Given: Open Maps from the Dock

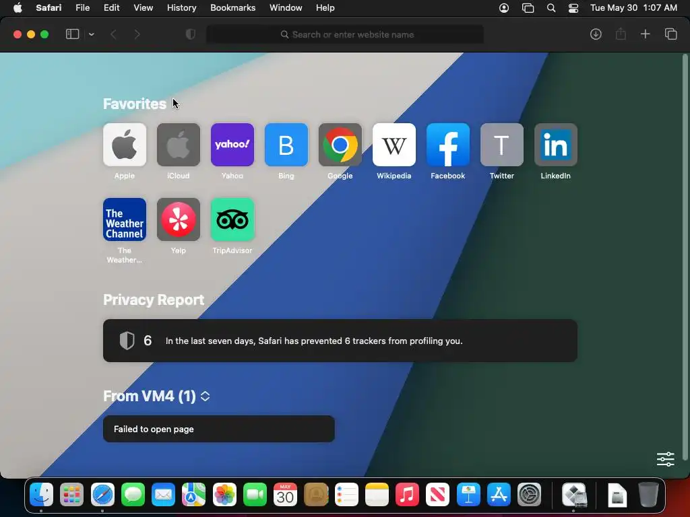Looking at the screenshot, I should coord(193,495).
